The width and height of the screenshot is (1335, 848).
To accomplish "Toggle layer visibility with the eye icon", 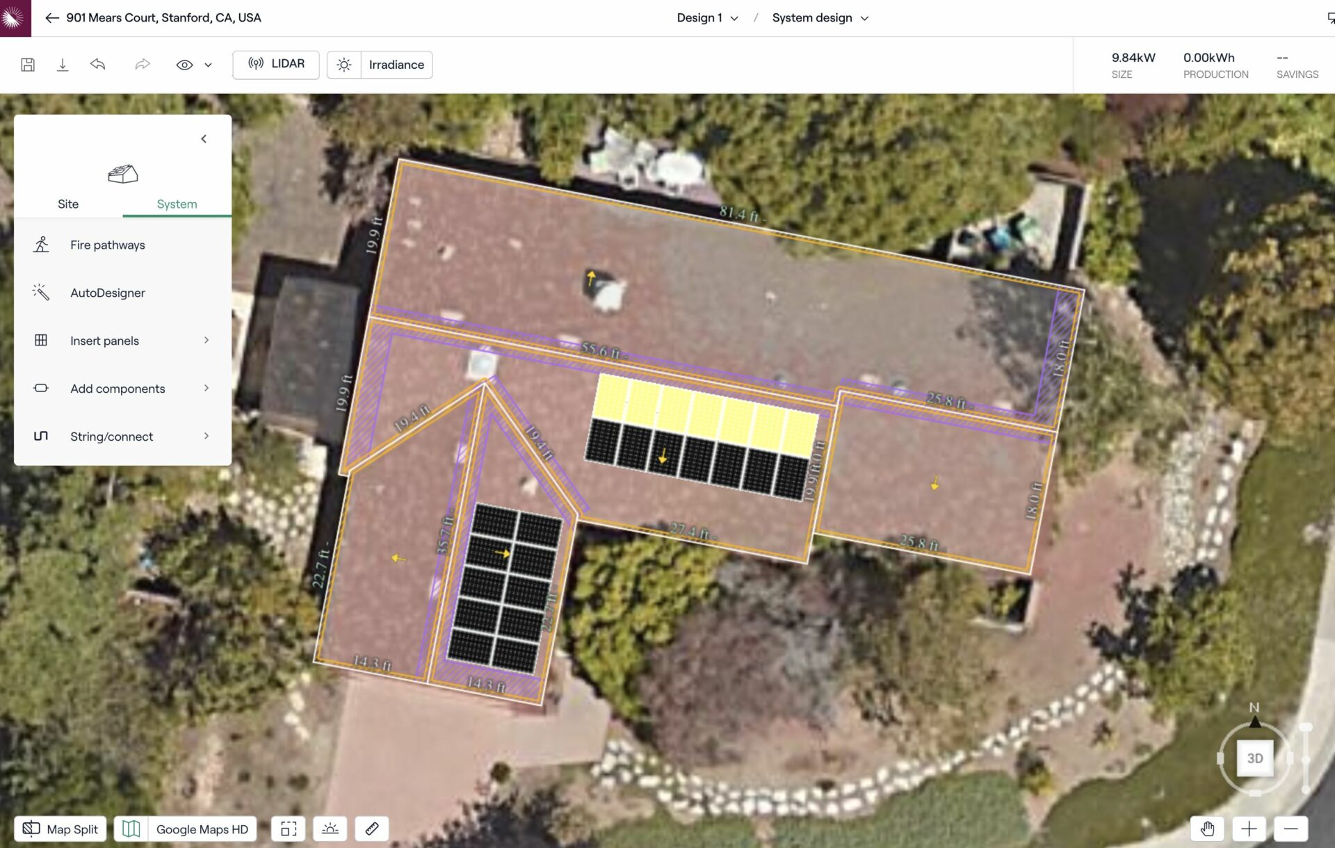I will coord(184,64).
